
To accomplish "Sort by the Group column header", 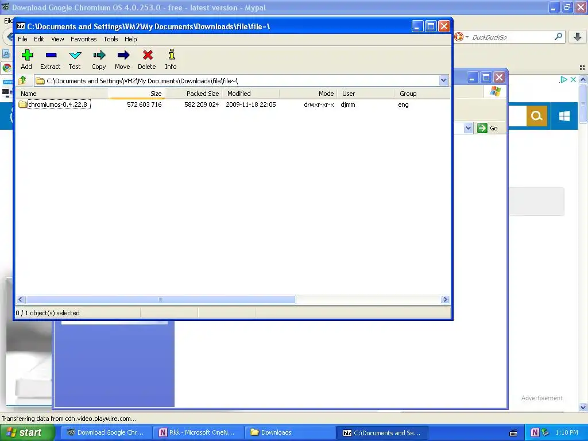I will (423, 94).
